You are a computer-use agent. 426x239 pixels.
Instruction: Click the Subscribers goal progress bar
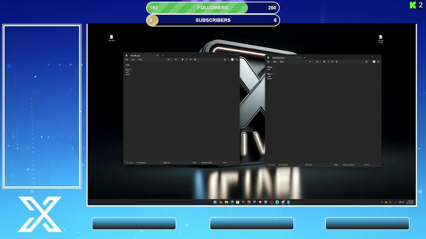click(213, 20)
